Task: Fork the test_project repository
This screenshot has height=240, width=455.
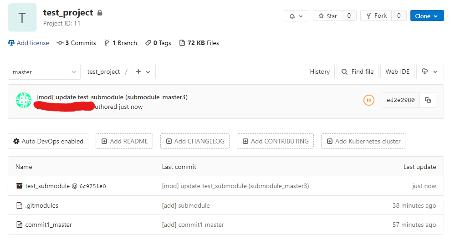Action: point(376,15)
